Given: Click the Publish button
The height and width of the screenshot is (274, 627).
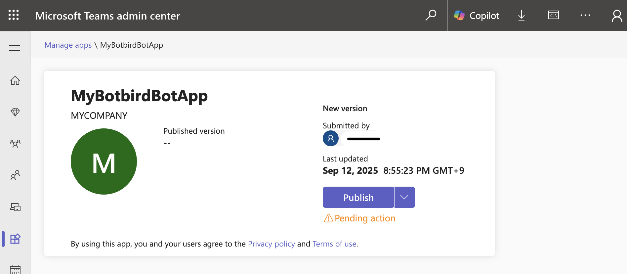Looking at the screenshot, I should click(358, 198).
